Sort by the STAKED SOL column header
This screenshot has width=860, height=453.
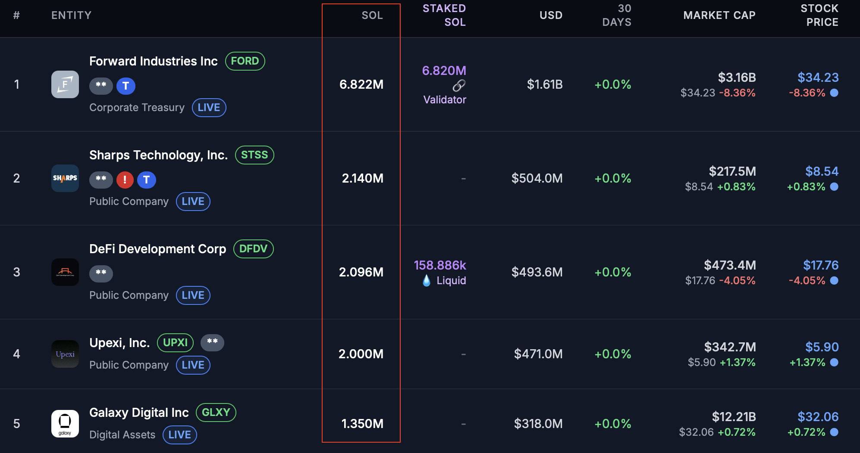pos(444,16)
